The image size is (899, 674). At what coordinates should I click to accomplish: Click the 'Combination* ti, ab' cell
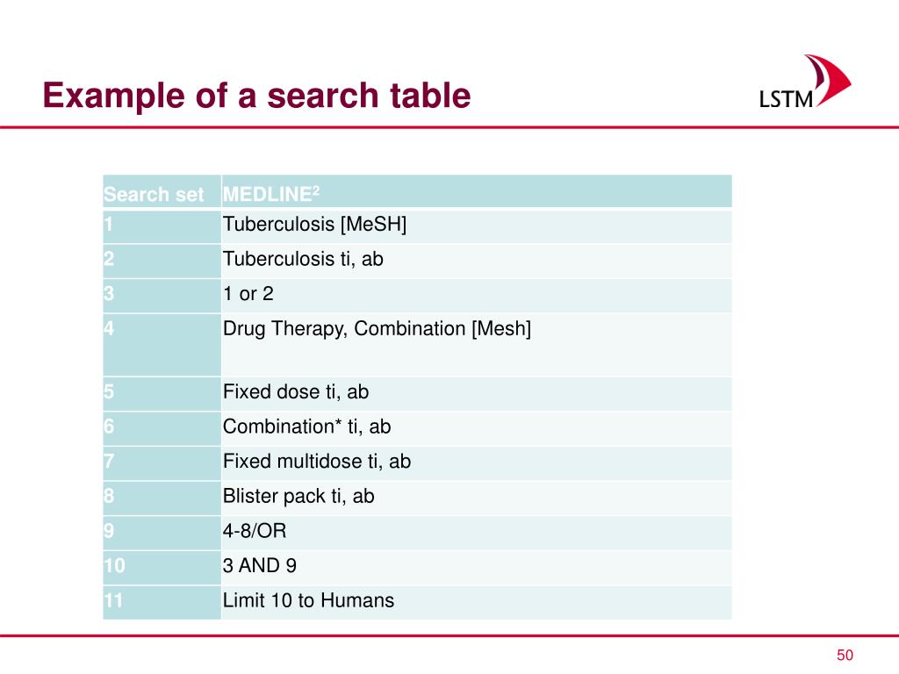pos(477,428)
